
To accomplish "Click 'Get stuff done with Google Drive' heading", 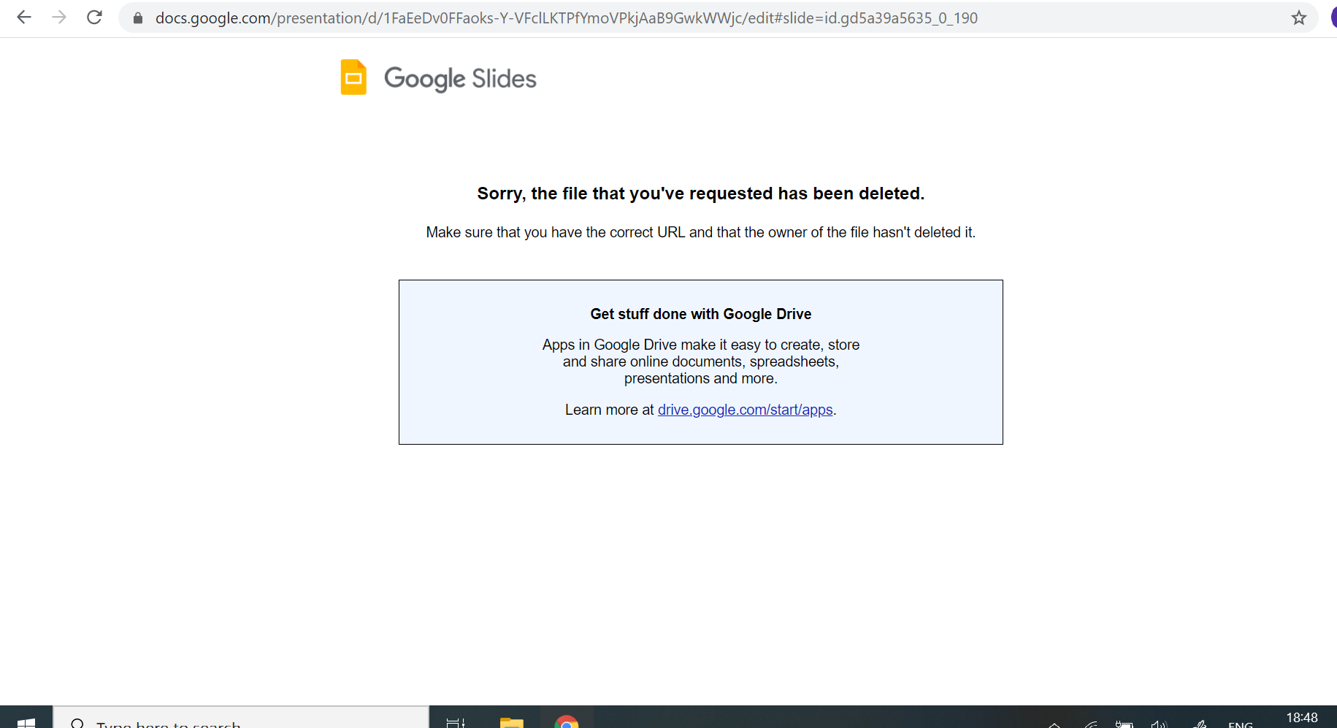I will coord(700,314).
